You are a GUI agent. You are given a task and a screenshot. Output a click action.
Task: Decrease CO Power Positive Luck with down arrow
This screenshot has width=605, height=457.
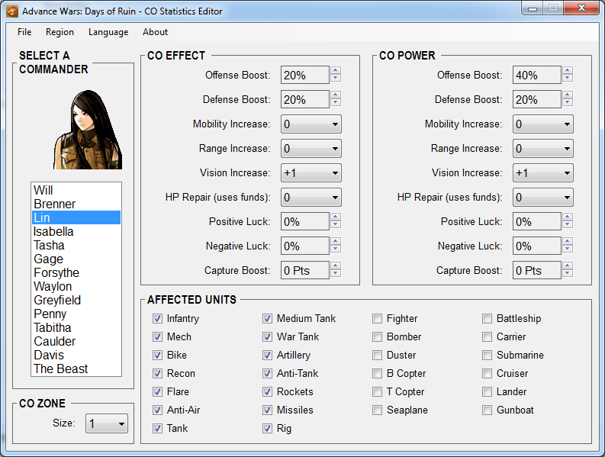568,225
